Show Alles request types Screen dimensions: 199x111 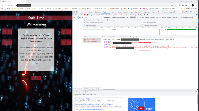[127, 18]
